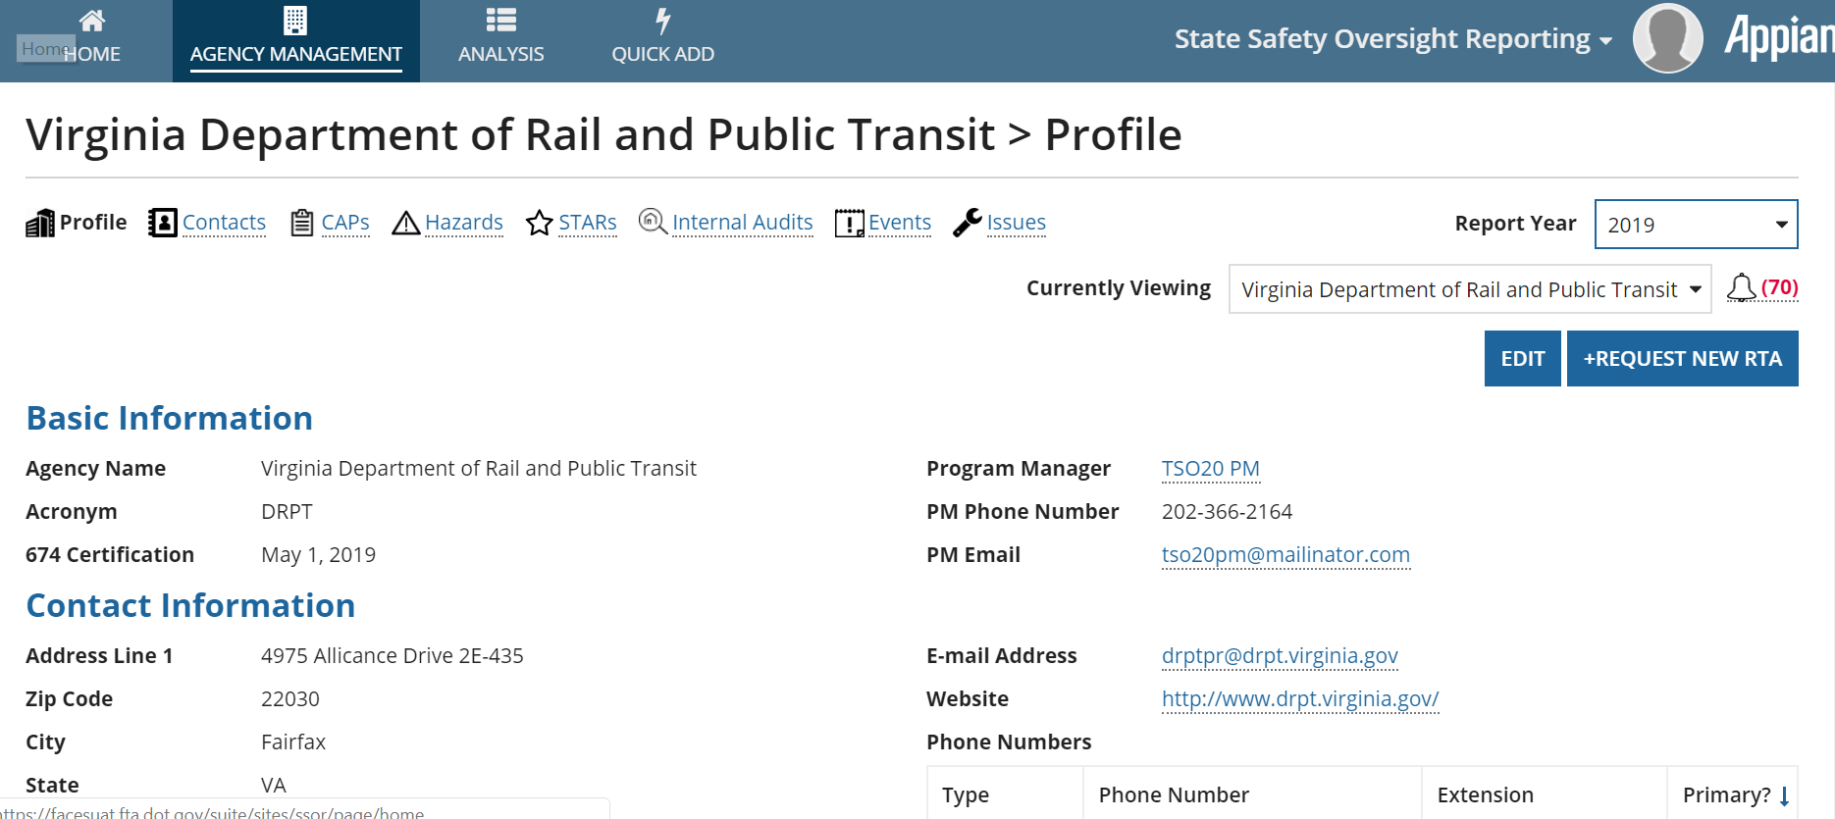Open the Events tab

click(899, 223)
